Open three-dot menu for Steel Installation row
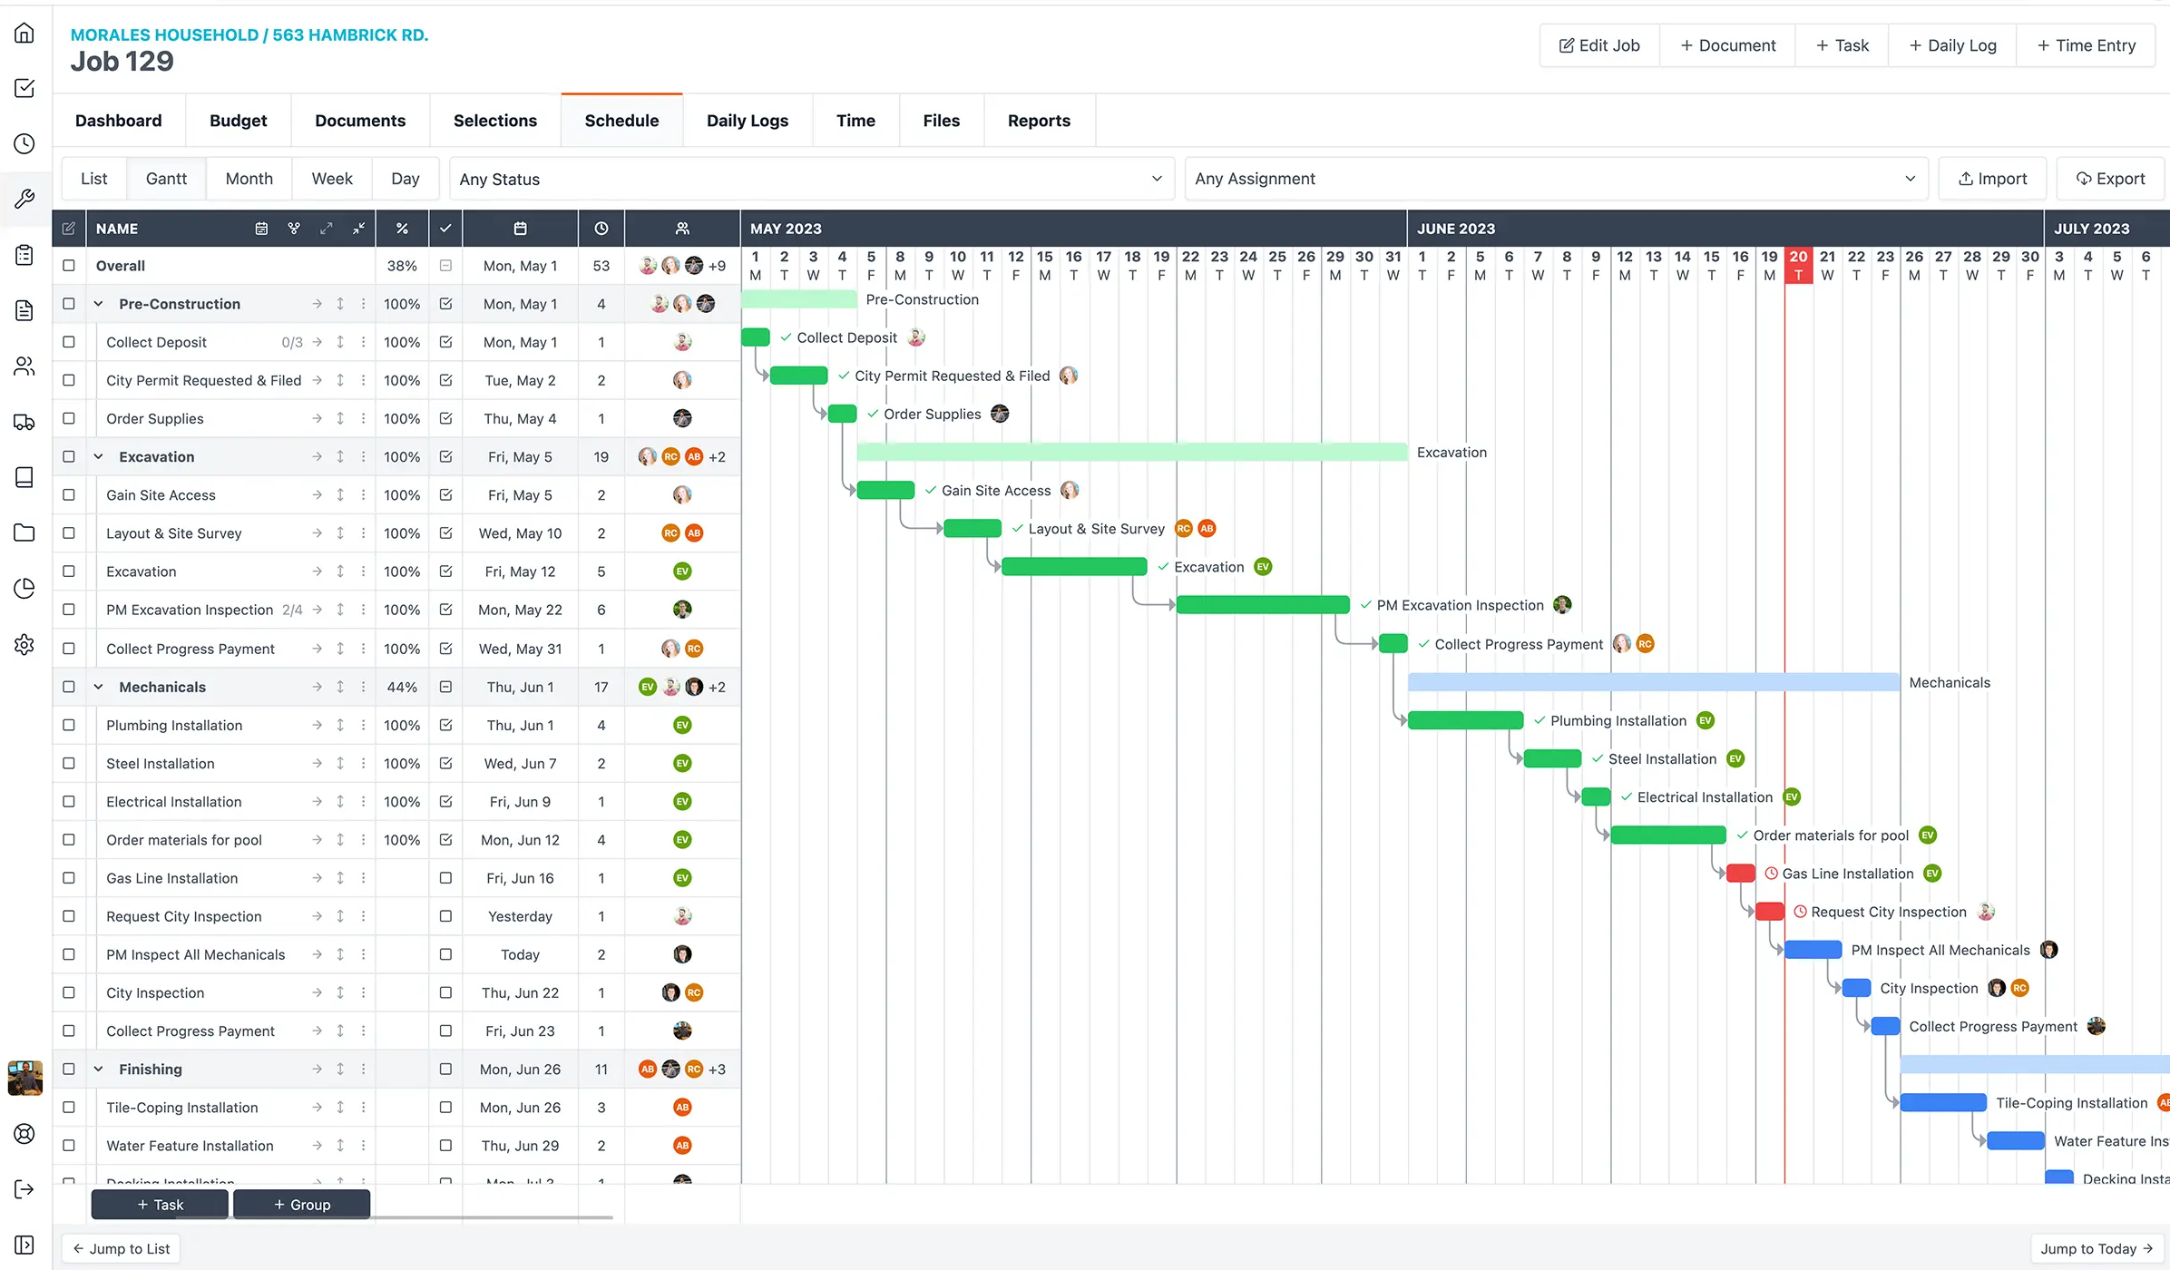The image size is (2170, 1270). pyautogui.click(x=363, y=764)
